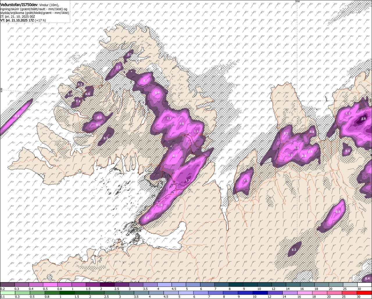
Task: Click the '0.8' value on the far-left snow band
Action: (x=17, y=116)
